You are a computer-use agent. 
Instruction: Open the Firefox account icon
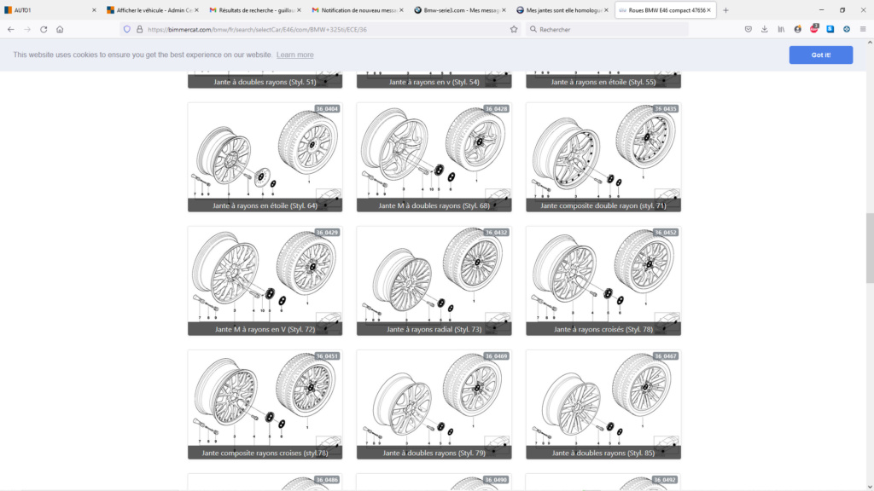(798, 30)
